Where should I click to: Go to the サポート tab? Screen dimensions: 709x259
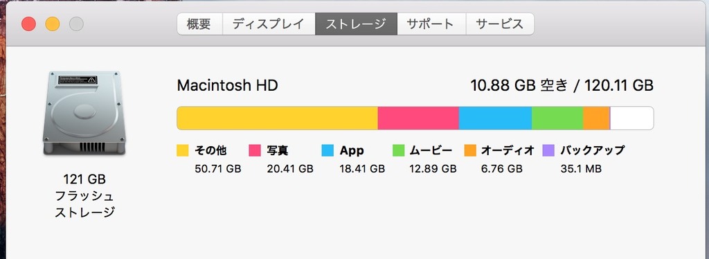pyautogui.click(x=431, y=24)
